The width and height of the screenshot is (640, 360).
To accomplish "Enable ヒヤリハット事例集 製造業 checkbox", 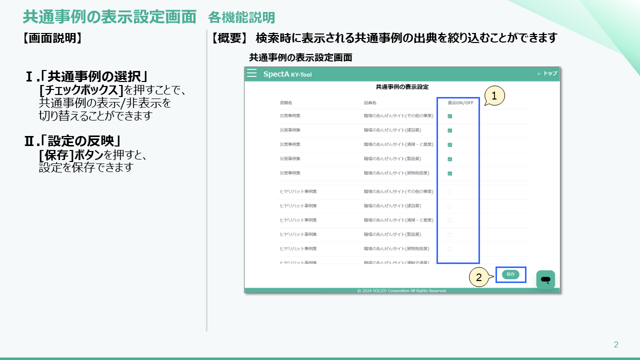I will tap(450, 234).
